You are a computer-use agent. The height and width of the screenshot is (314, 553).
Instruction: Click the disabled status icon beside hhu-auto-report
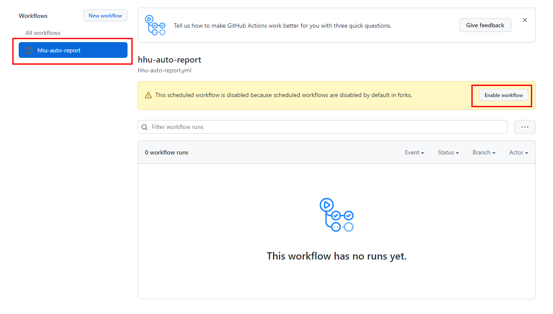29,50
